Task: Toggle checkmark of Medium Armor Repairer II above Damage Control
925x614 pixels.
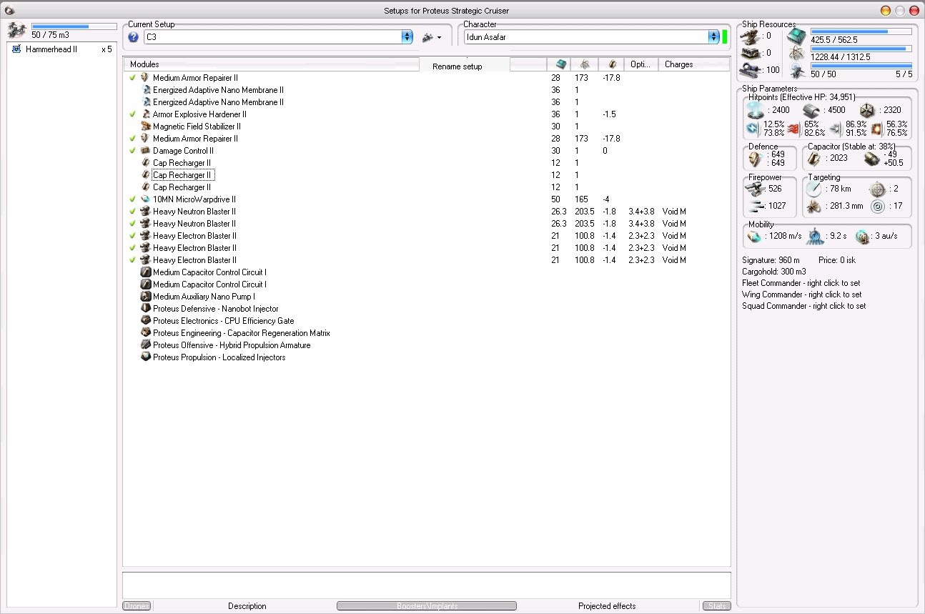Action: [x=133, y=139]
